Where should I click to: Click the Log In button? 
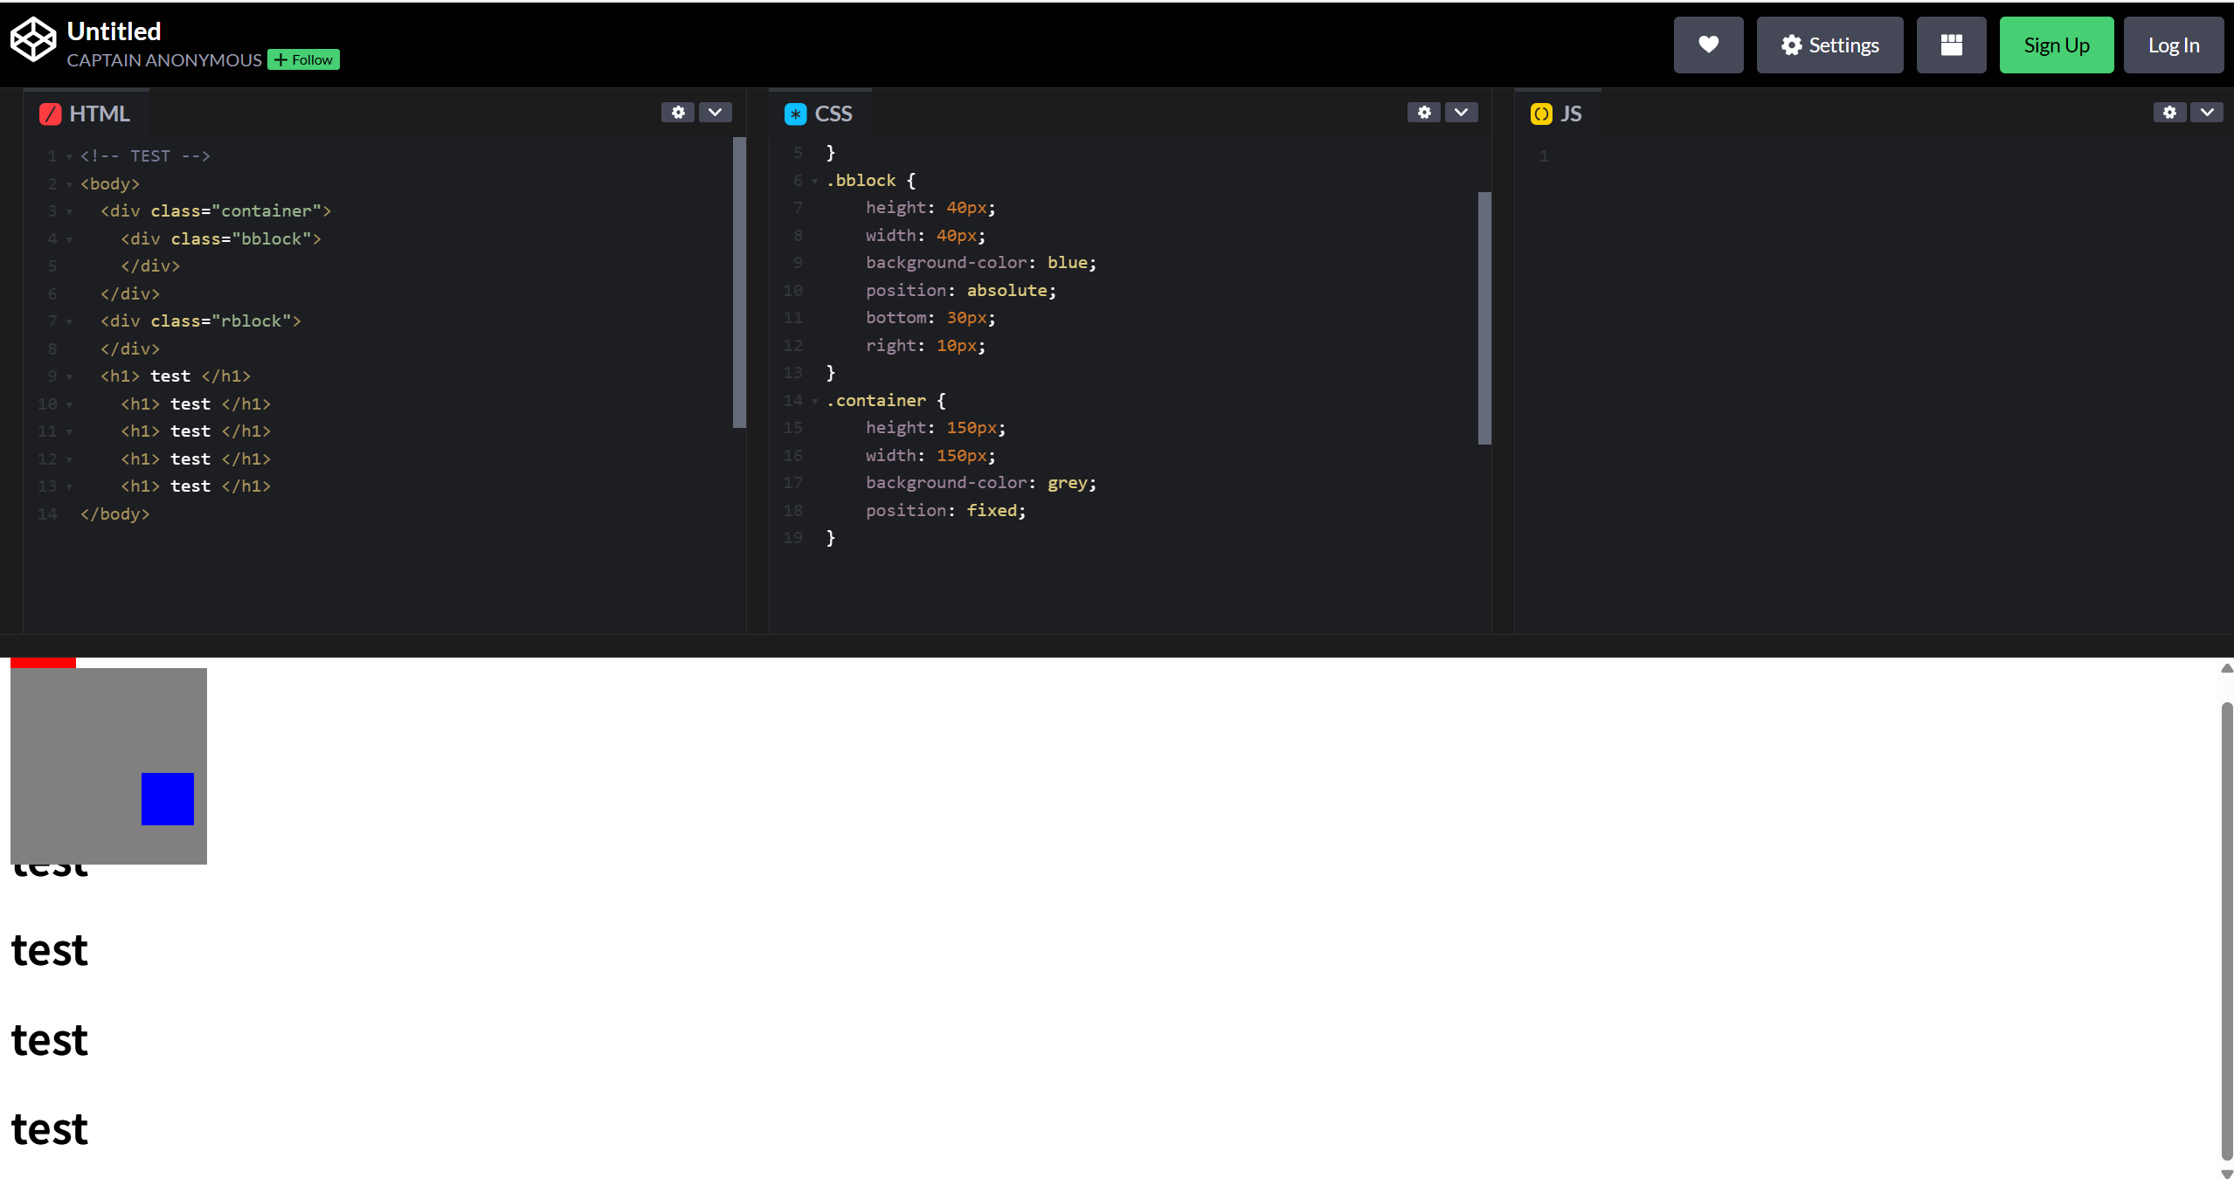2173,45
